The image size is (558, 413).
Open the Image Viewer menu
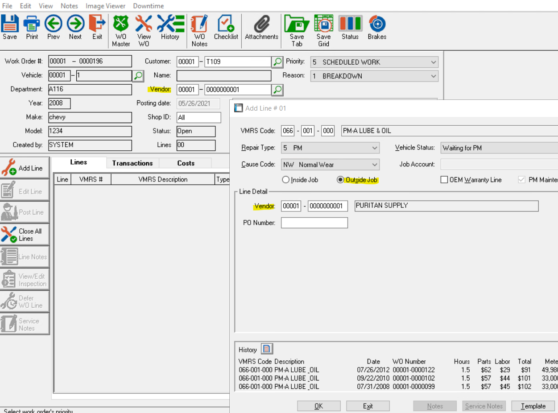pos(105,6)
